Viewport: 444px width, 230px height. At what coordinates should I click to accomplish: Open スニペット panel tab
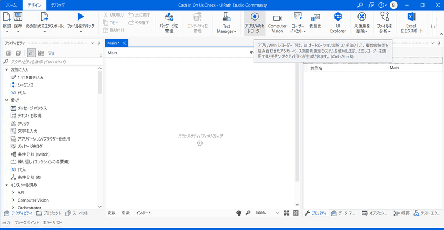(x=77, y=213)
